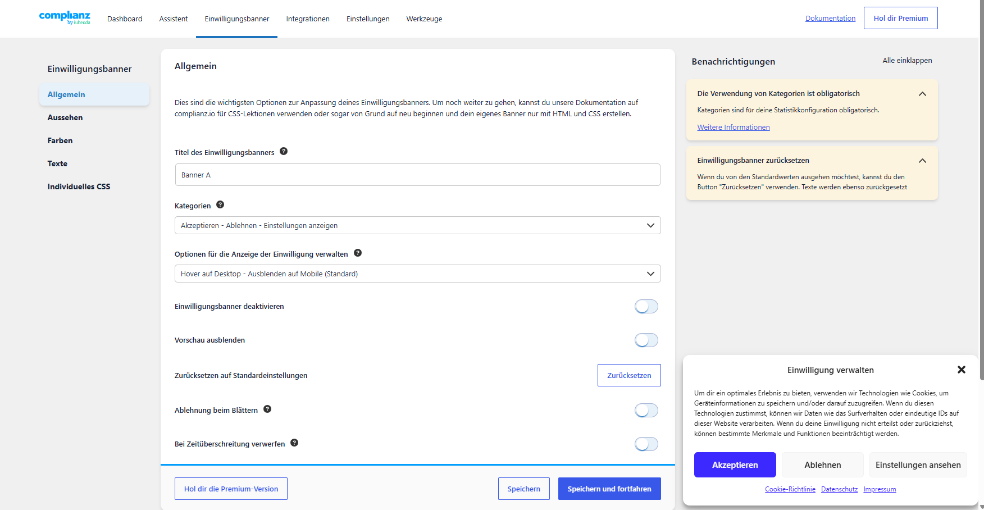
Task: Click Hol dir Premium button
Action: (x=901, y=18)
